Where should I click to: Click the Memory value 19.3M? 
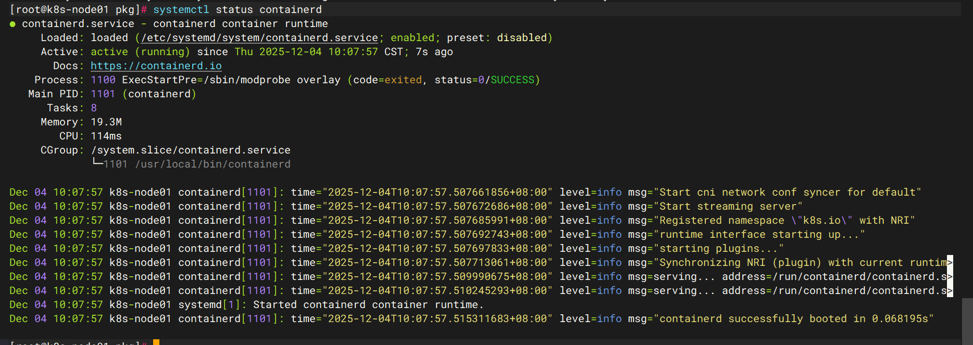coord(106,122)
